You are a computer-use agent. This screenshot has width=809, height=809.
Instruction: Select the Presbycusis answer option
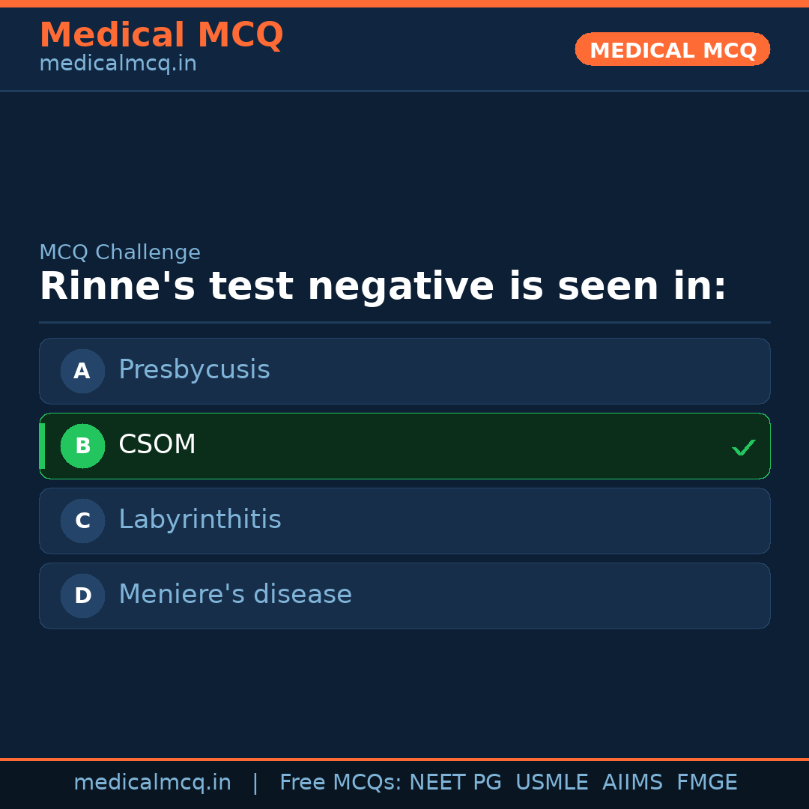(x=404, y=371)
